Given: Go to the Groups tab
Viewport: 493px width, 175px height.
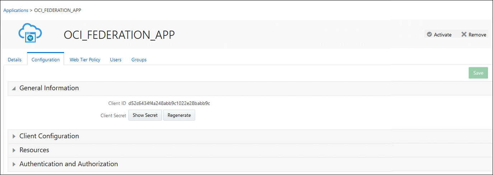Looking at the screenshot, I should pyautogui.click(x=139, y=60).
